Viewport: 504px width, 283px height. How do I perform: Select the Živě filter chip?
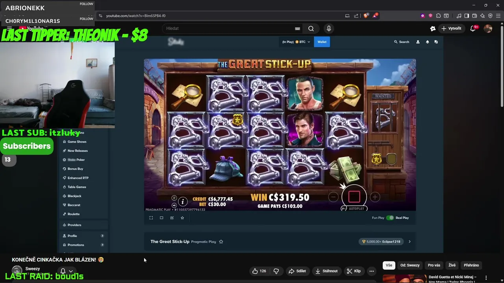(452, 265)
